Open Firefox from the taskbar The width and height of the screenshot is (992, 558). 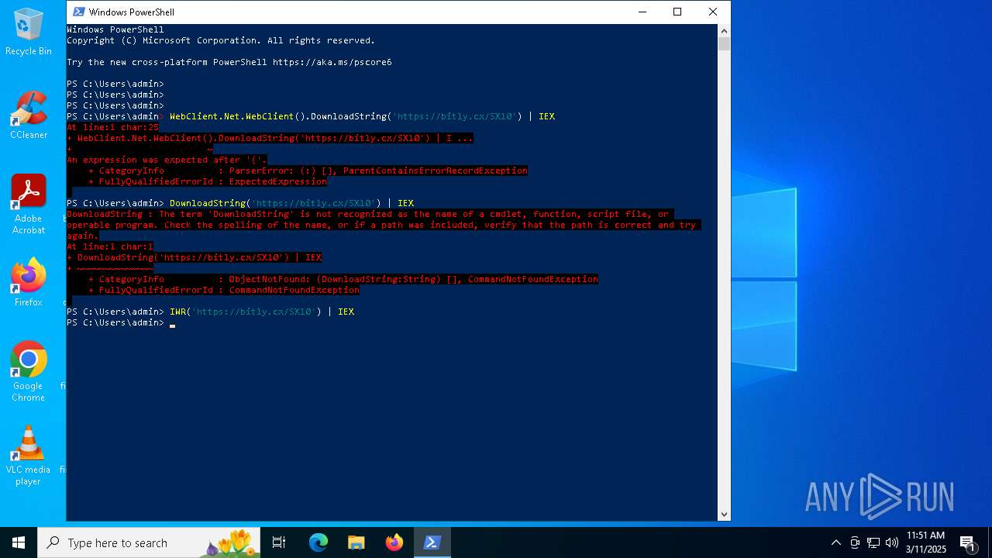(x=394, y=542)
